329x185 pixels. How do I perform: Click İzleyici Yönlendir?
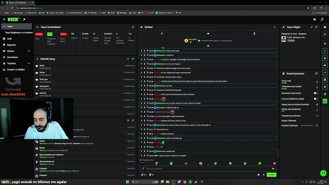[289, 121]
